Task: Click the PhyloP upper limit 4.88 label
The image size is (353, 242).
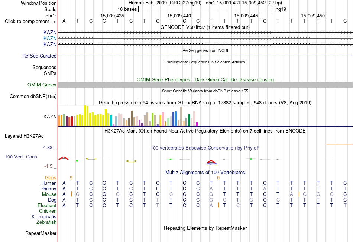Action: click(48, 148)
